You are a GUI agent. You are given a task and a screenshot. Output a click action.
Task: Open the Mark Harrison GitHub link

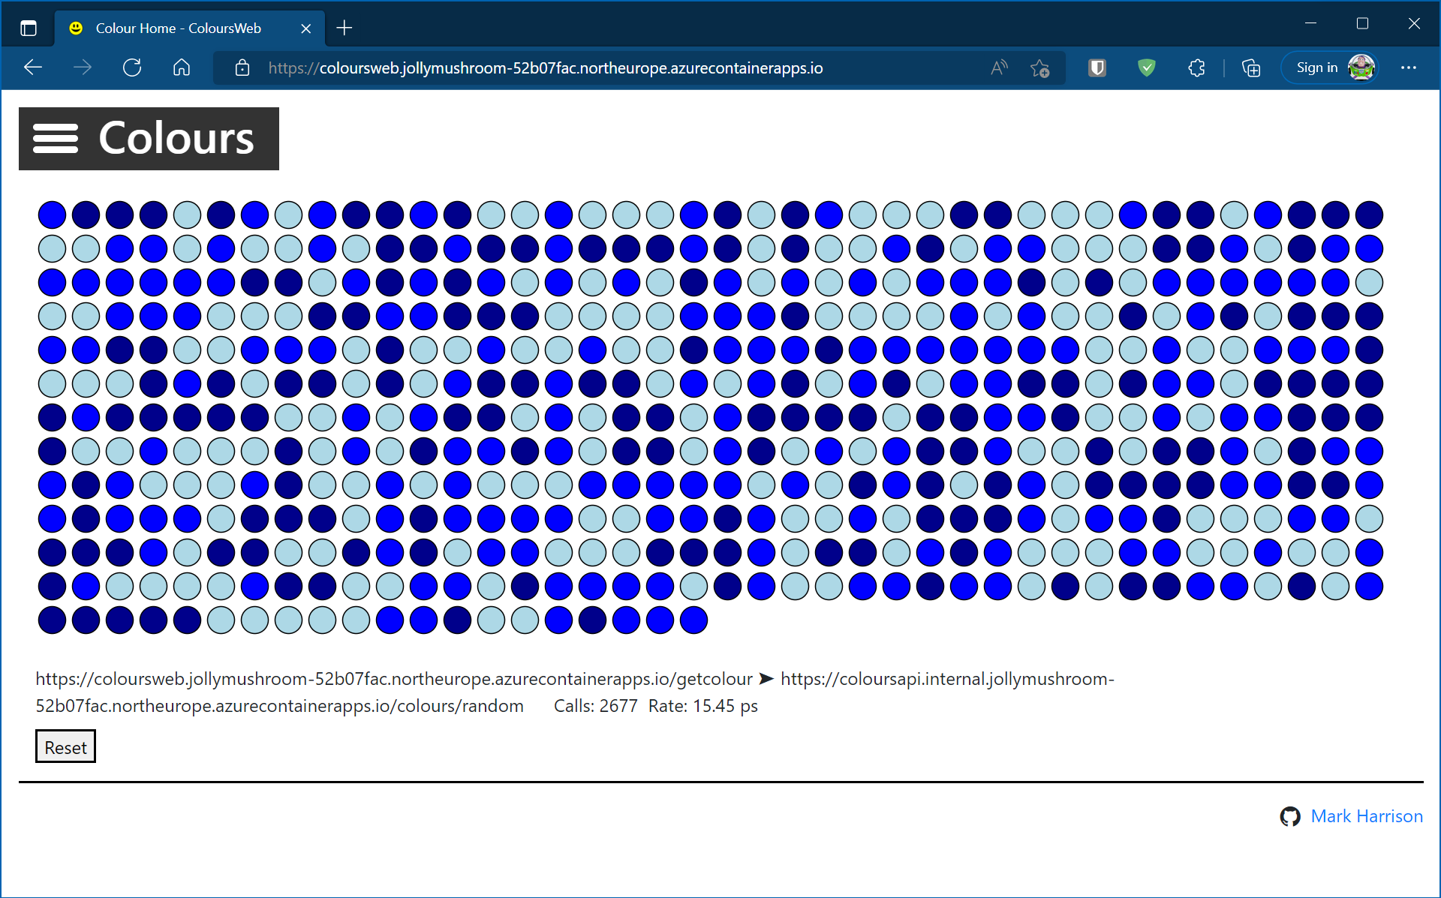tap(1366, 816)
